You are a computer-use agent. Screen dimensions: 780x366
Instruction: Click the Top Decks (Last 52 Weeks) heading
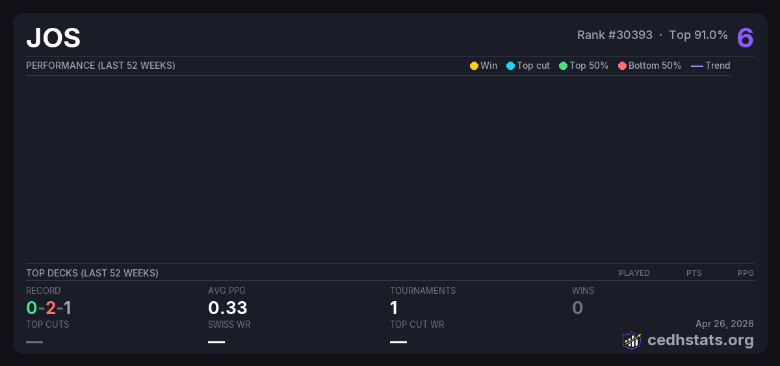92,273
